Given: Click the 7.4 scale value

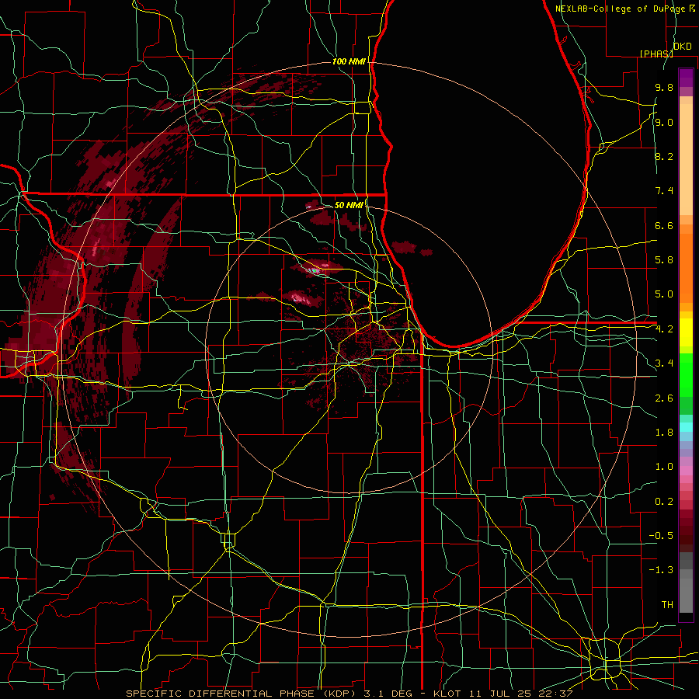Looking at the screenshot, I should point(664,191).
